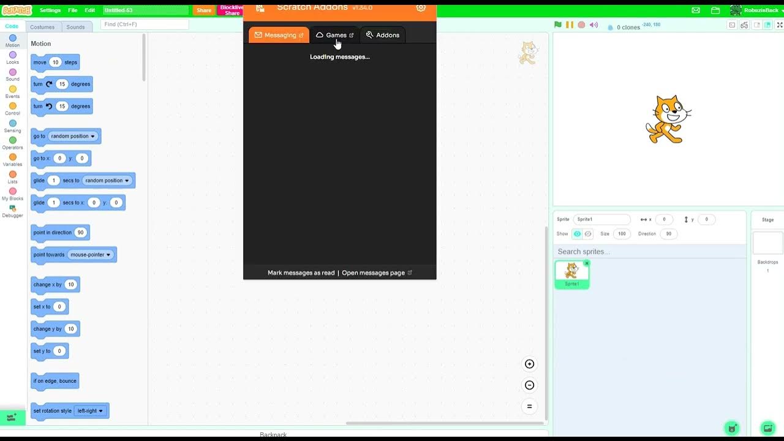Click the Search sprites field
784x441 pixels.
click(650, 252)
